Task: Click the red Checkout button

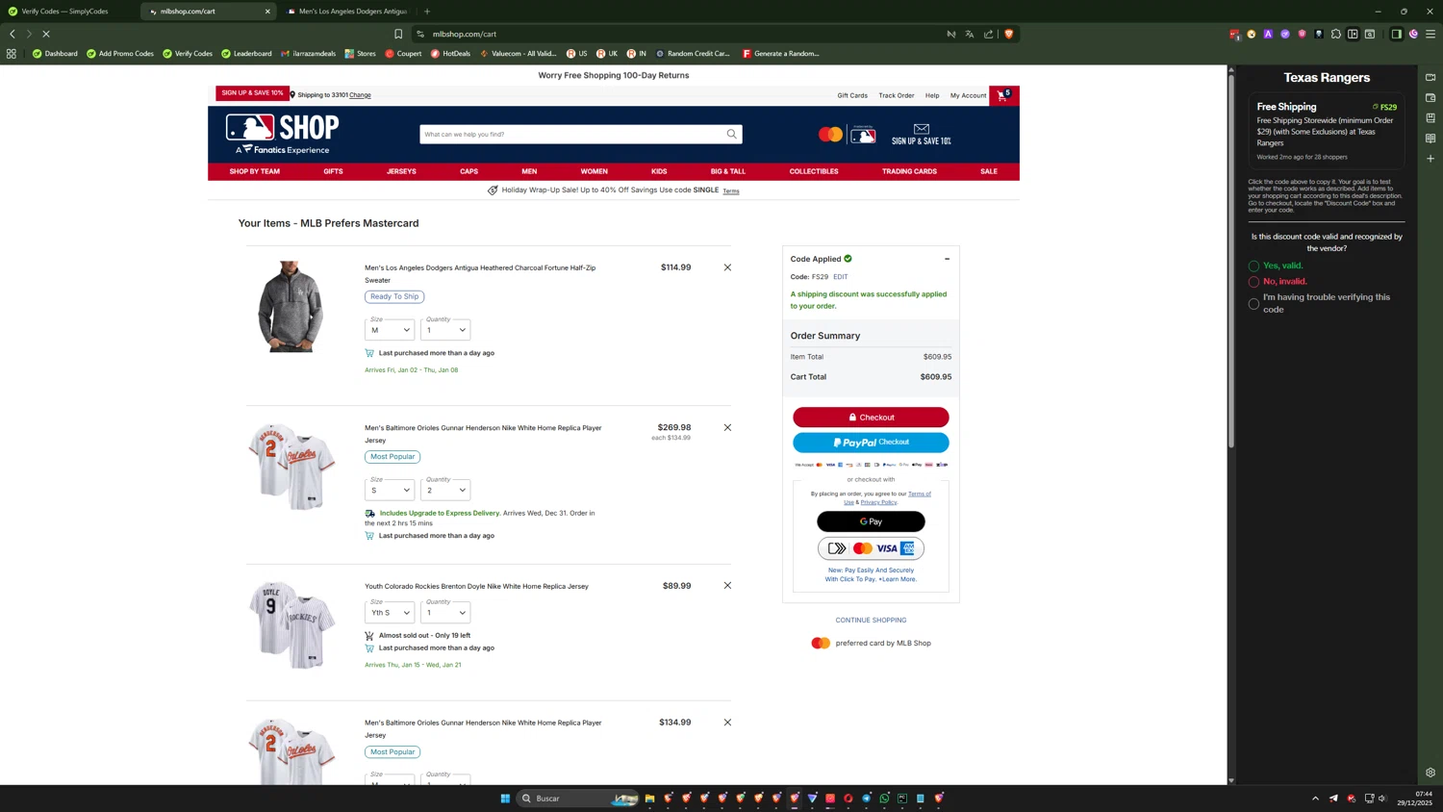Action: click(x=871, y=417)
